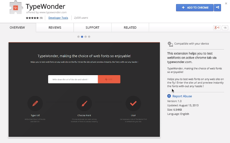230x143 pixels.
Task: Click the "Choose Font" label in screenshot
Action: point(84,115)
